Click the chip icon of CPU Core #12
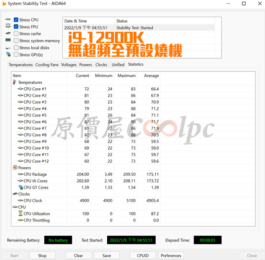 pos(21,161)
